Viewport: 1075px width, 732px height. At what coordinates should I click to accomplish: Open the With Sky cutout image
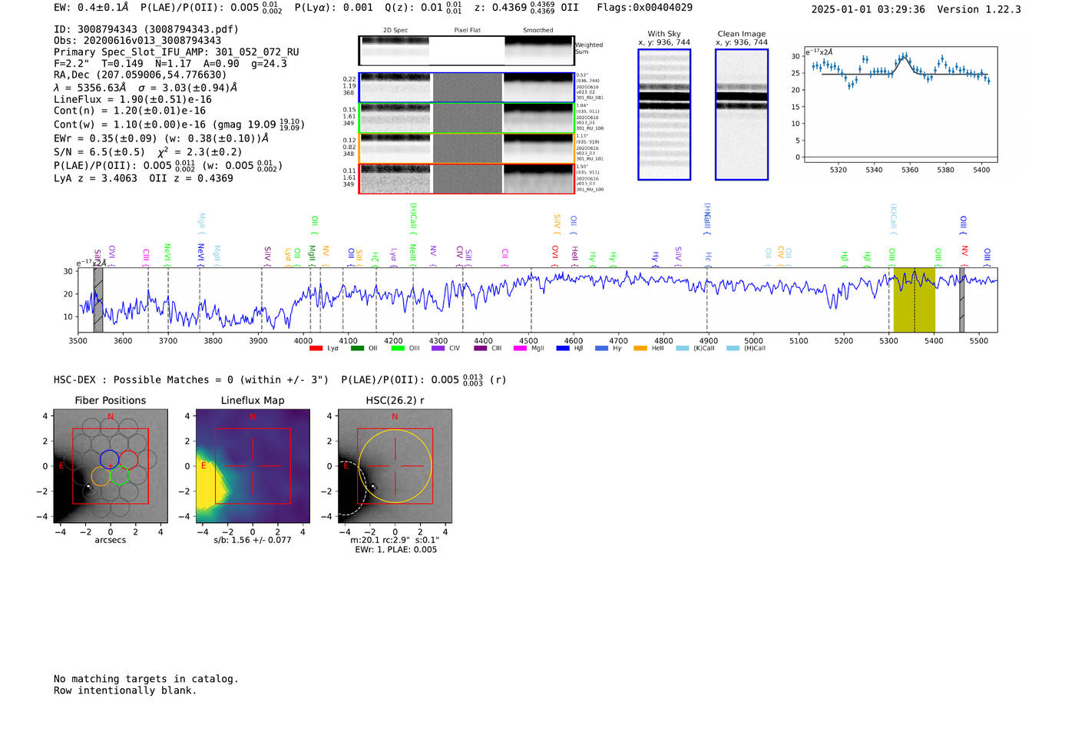tap(664, 114)
